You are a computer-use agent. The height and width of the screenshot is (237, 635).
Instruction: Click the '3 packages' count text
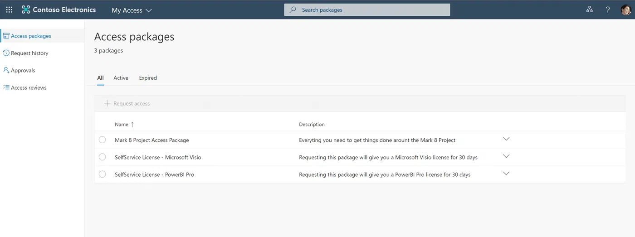pos(108,50)
